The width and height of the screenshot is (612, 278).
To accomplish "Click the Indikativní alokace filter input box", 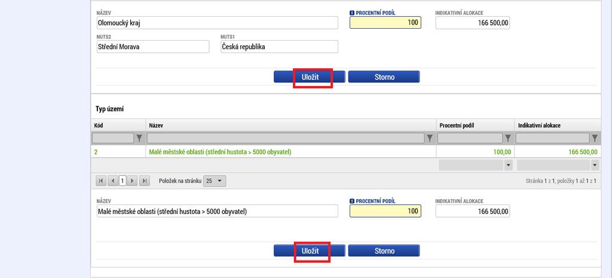I will (x=553, y=138).
